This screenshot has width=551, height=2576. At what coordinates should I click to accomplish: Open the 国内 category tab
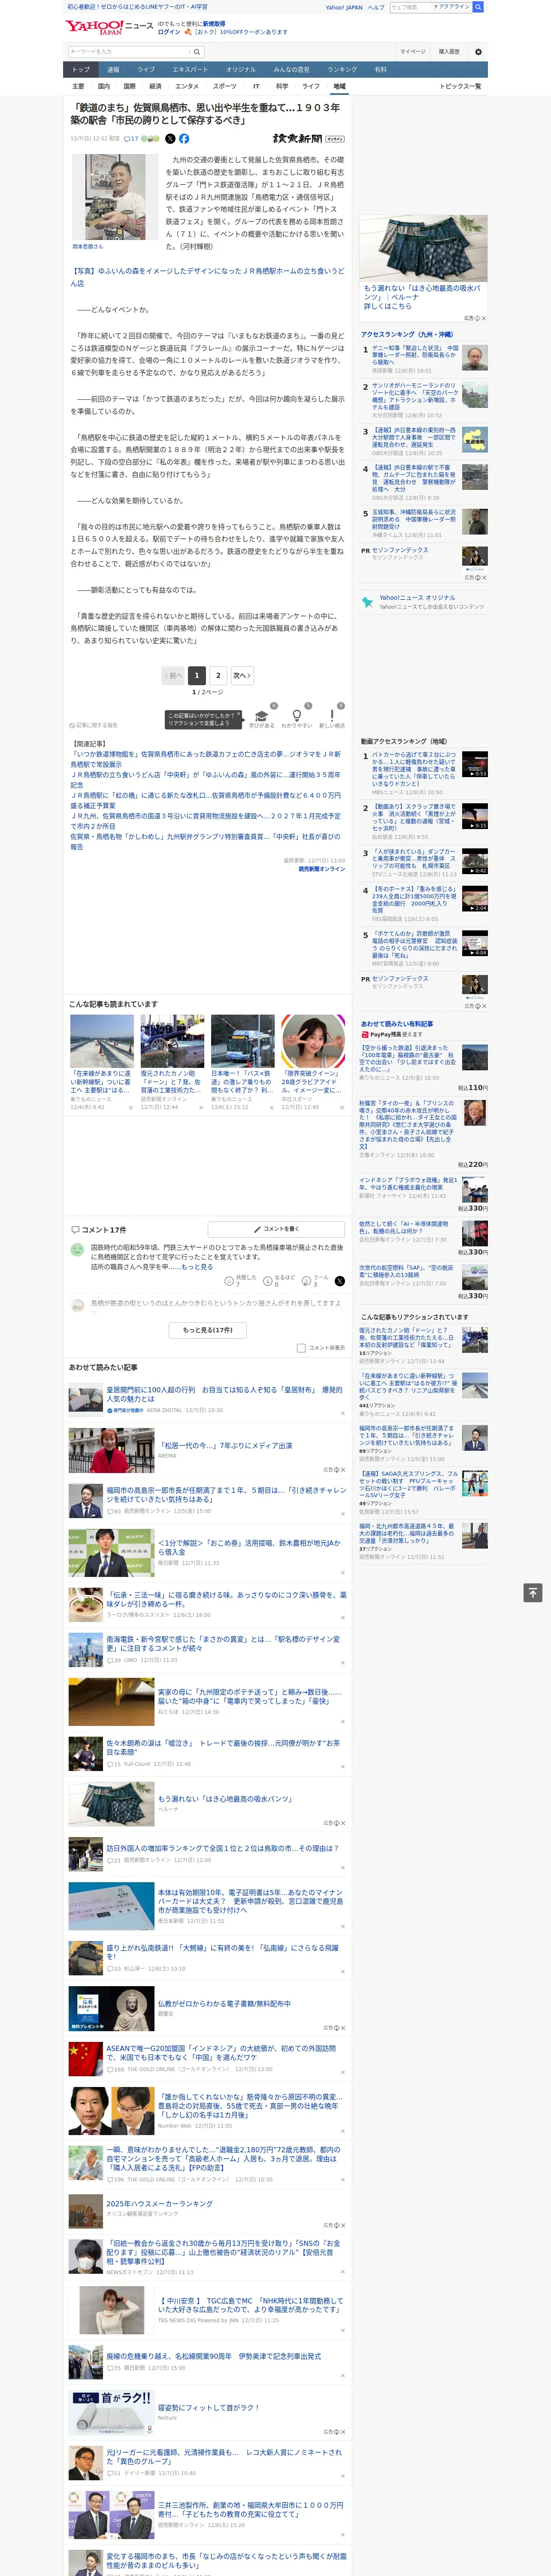click(103, 87)
